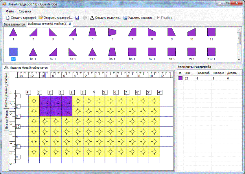Select shape icon labeled b1-1
This screenshot has width=245, height=174.
(x=33, y=51)
